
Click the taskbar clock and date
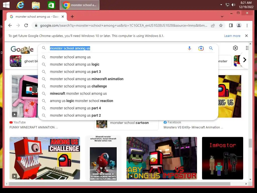[246, 5]
